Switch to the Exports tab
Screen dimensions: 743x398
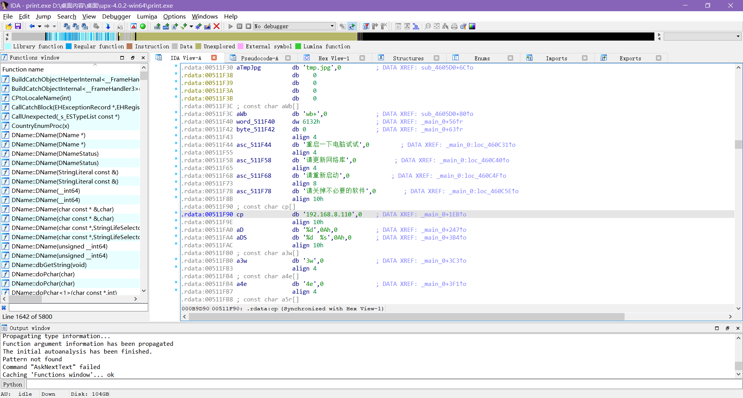click(630, 58)
